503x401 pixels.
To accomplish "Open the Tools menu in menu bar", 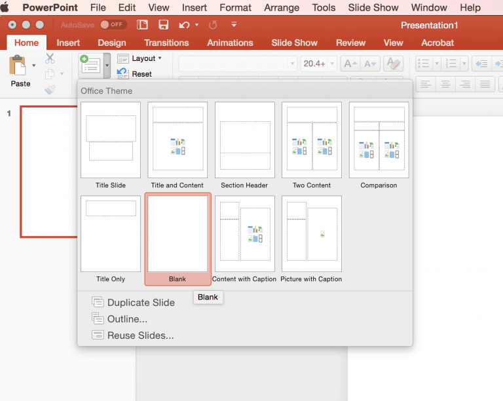I will point(324,7).
